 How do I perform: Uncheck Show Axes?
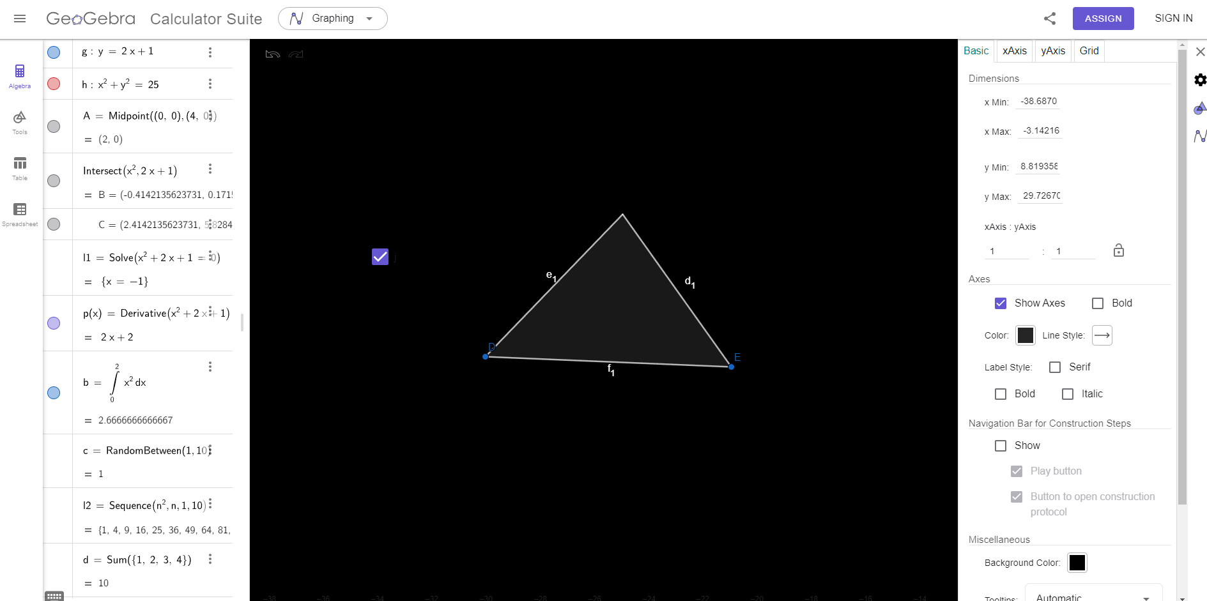[x=1001, y=303]
